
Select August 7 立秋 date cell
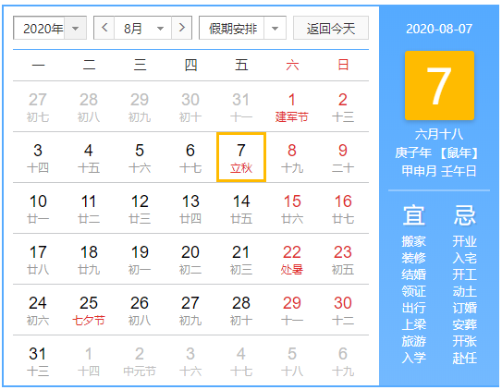tap(241, 157)
